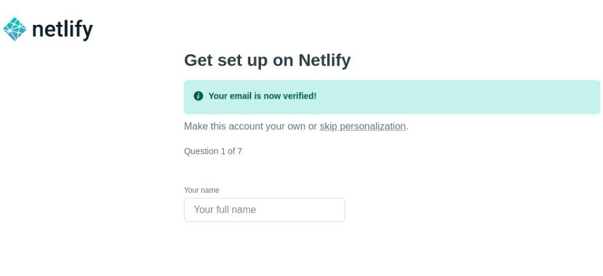Click the netlify wordmark text in header
The width and height of the screenshot is (603, 276).
[x=62, y=29]
